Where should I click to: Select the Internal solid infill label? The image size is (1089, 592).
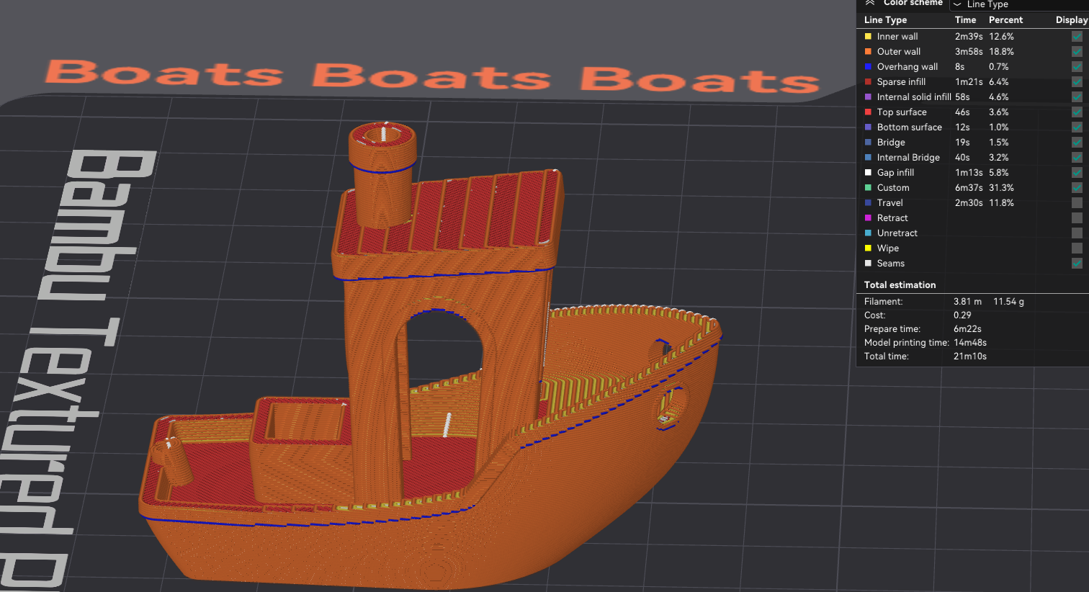pyautogui.click(x=913, y=97)
